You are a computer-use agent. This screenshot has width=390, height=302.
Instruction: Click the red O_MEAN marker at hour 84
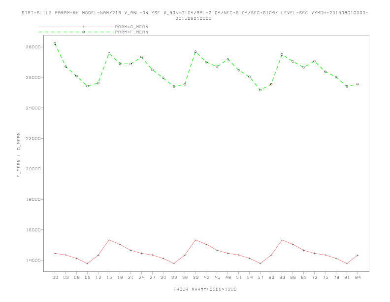(357, 255)
